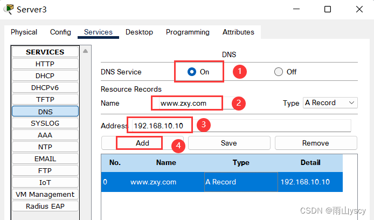
Task: Switch to the Programming tab
Action: [x=188, y=32]
